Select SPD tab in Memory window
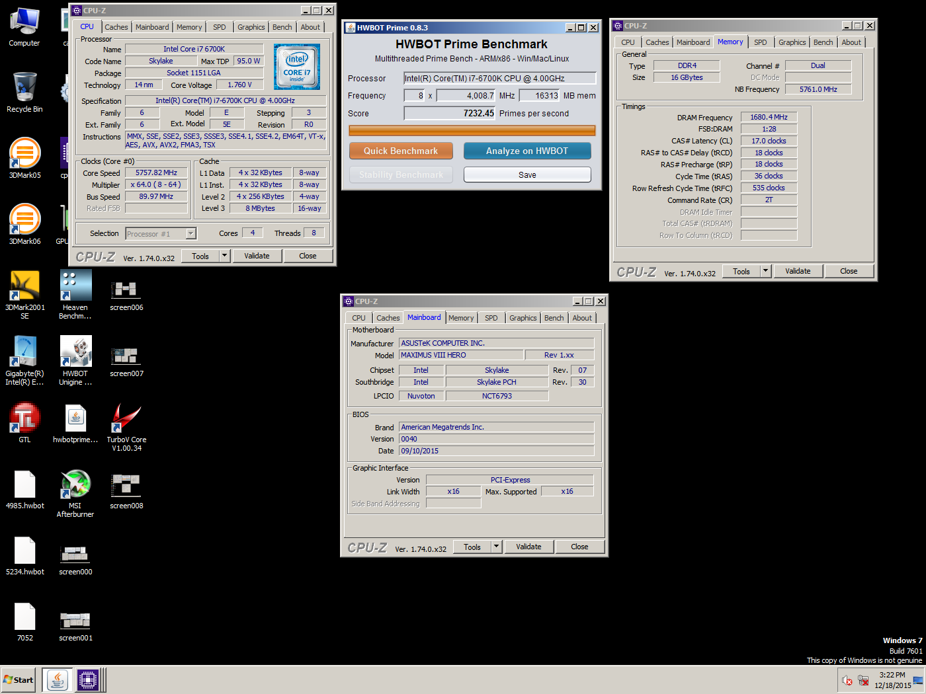Screen dimensions: 926x694 tap(761, 42)
